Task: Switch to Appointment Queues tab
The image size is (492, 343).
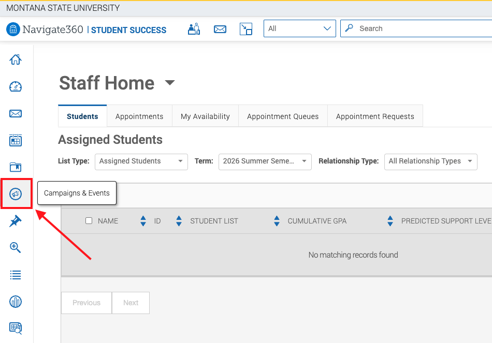Action: pos(283,116)
